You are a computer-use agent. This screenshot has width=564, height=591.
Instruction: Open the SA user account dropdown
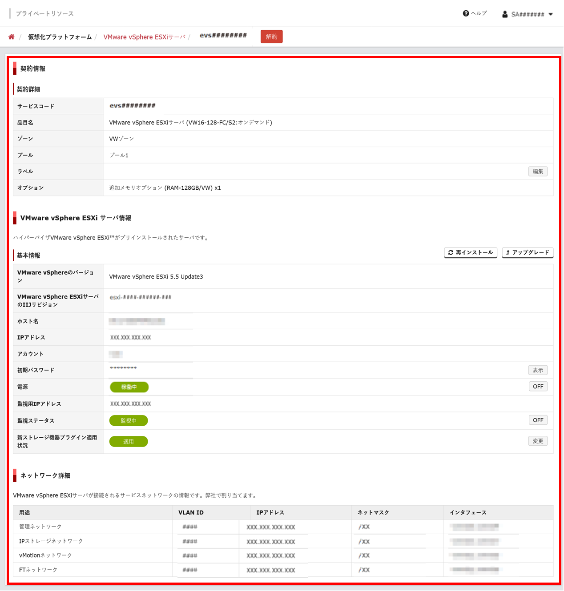528,14
